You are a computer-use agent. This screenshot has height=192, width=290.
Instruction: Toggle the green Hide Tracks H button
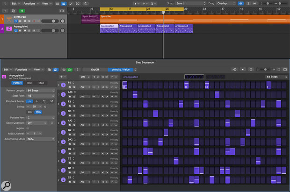pos(22,11)
